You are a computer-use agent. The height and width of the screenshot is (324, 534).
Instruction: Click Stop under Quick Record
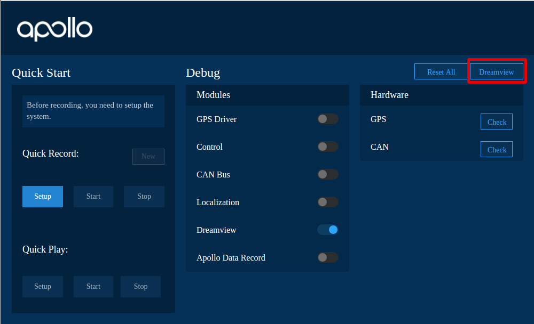pos(144,197)
